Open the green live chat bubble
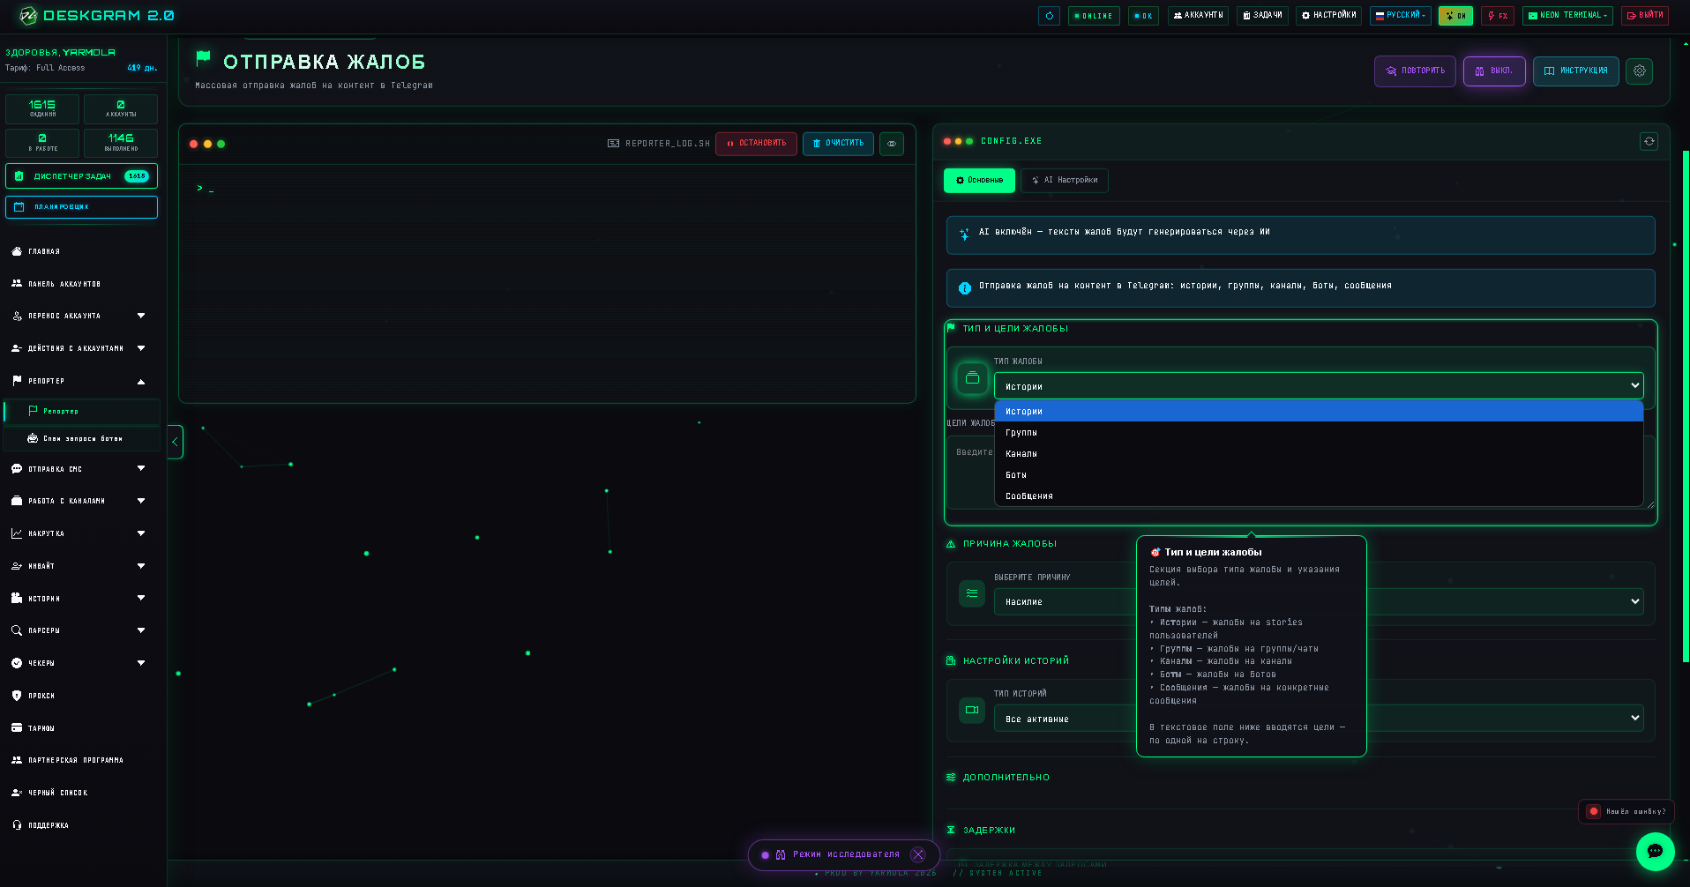The image size is (1690, 887). [x=1655, y=852]
